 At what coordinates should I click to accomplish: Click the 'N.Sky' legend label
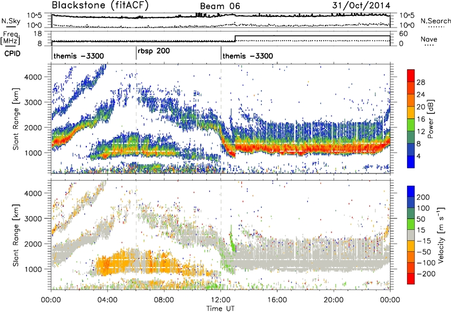[11, 21]
